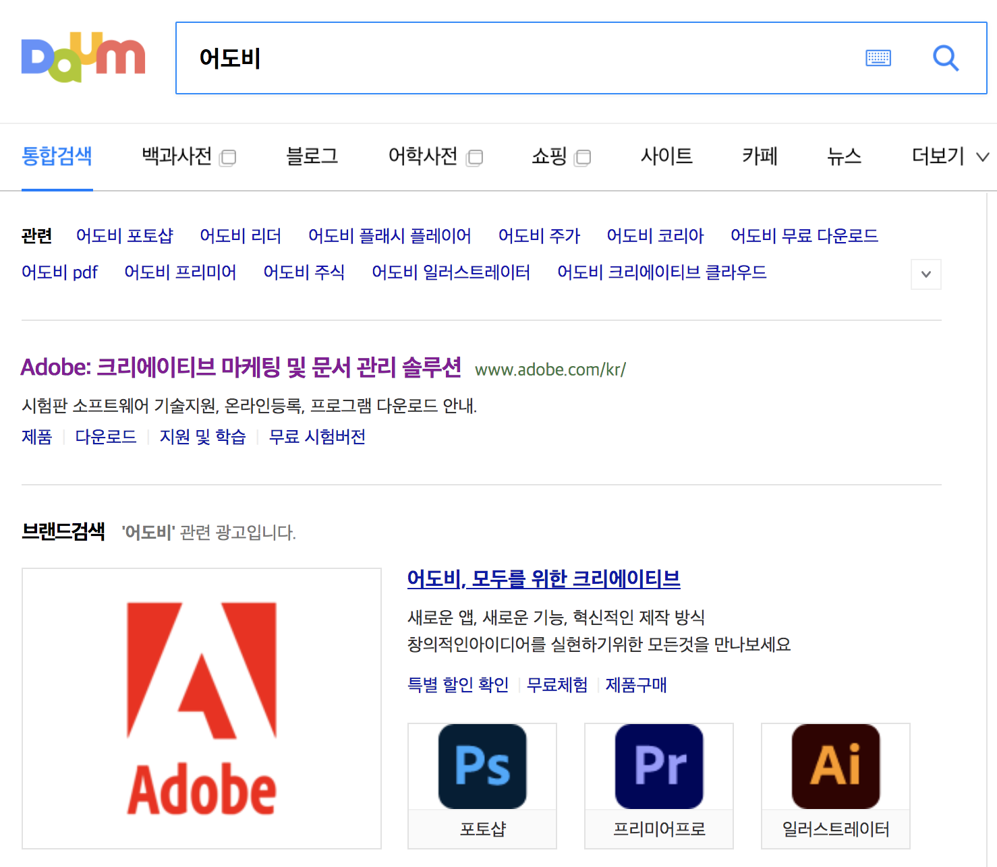Image resolution: width=997 pixels, height=867 pixels.
Task: Click related search 어도비 크리에이티브 클라우드
Action: [662, 272]
